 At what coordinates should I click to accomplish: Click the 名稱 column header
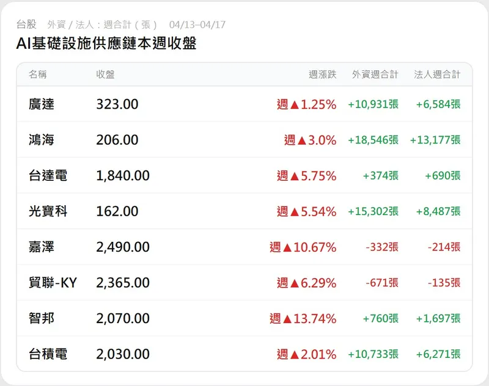point(37,75)
